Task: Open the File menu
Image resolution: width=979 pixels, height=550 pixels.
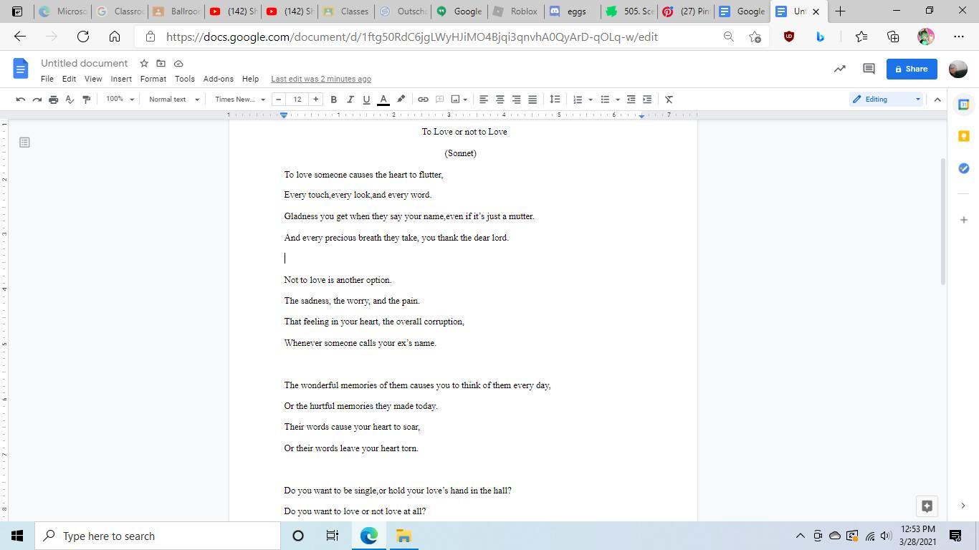Action: [47, 79]
